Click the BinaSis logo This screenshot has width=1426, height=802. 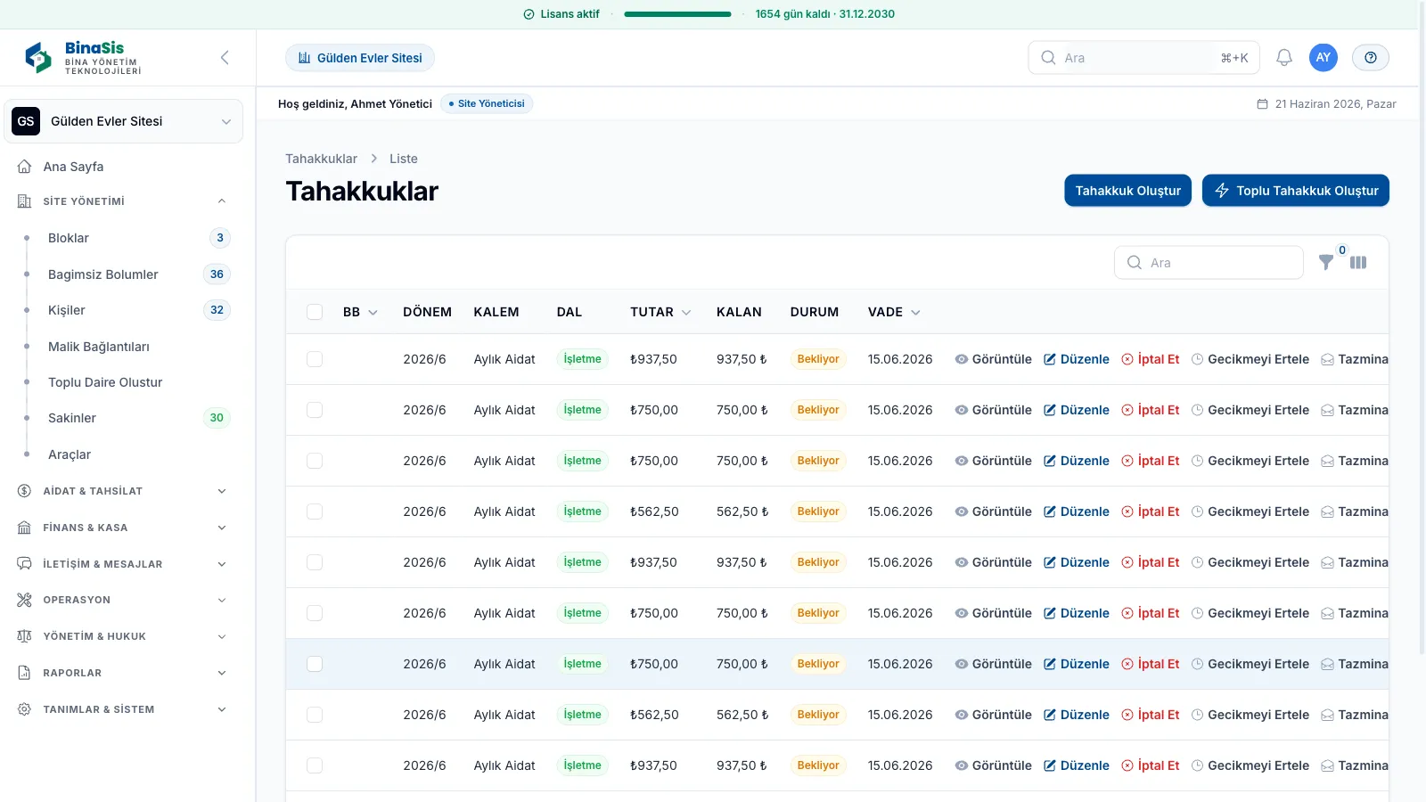click(83, 58)
